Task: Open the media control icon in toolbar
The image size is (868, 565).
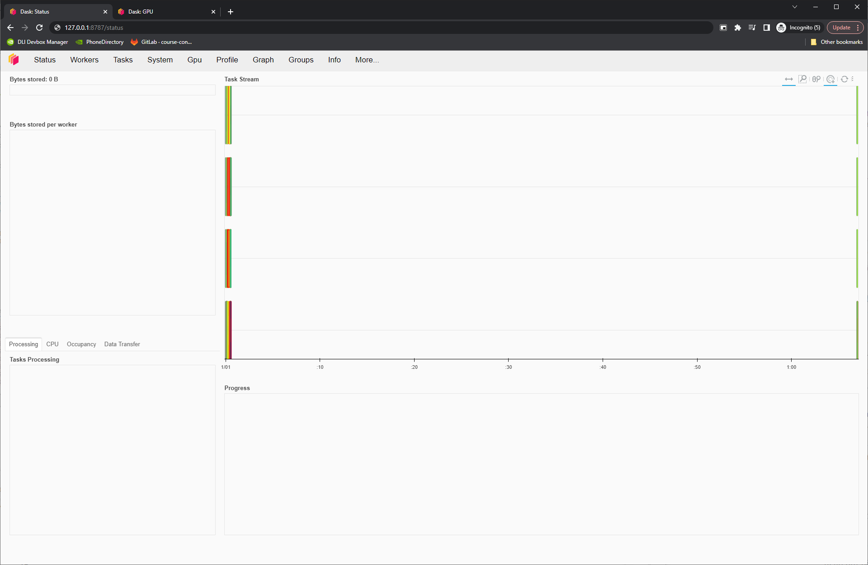Action: pyautogui.click(x=752, y=28)
